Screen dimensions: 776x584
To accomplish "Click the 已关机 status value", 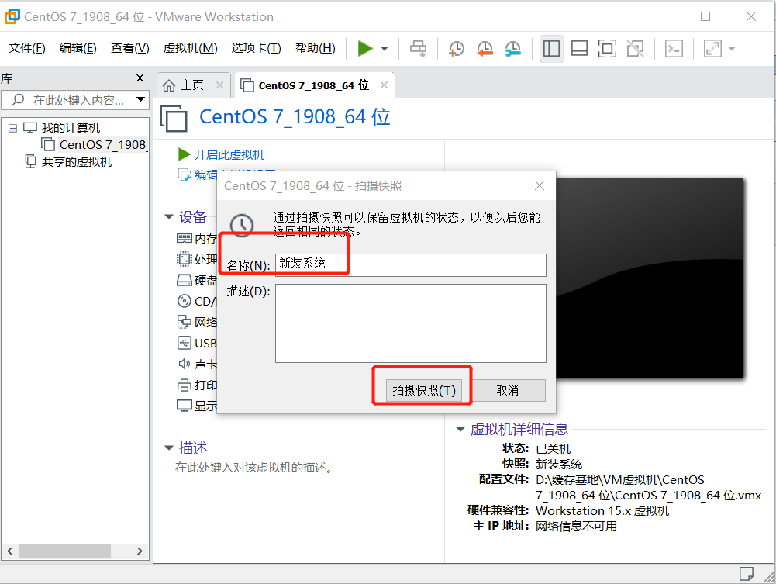I will click(554, 449).
